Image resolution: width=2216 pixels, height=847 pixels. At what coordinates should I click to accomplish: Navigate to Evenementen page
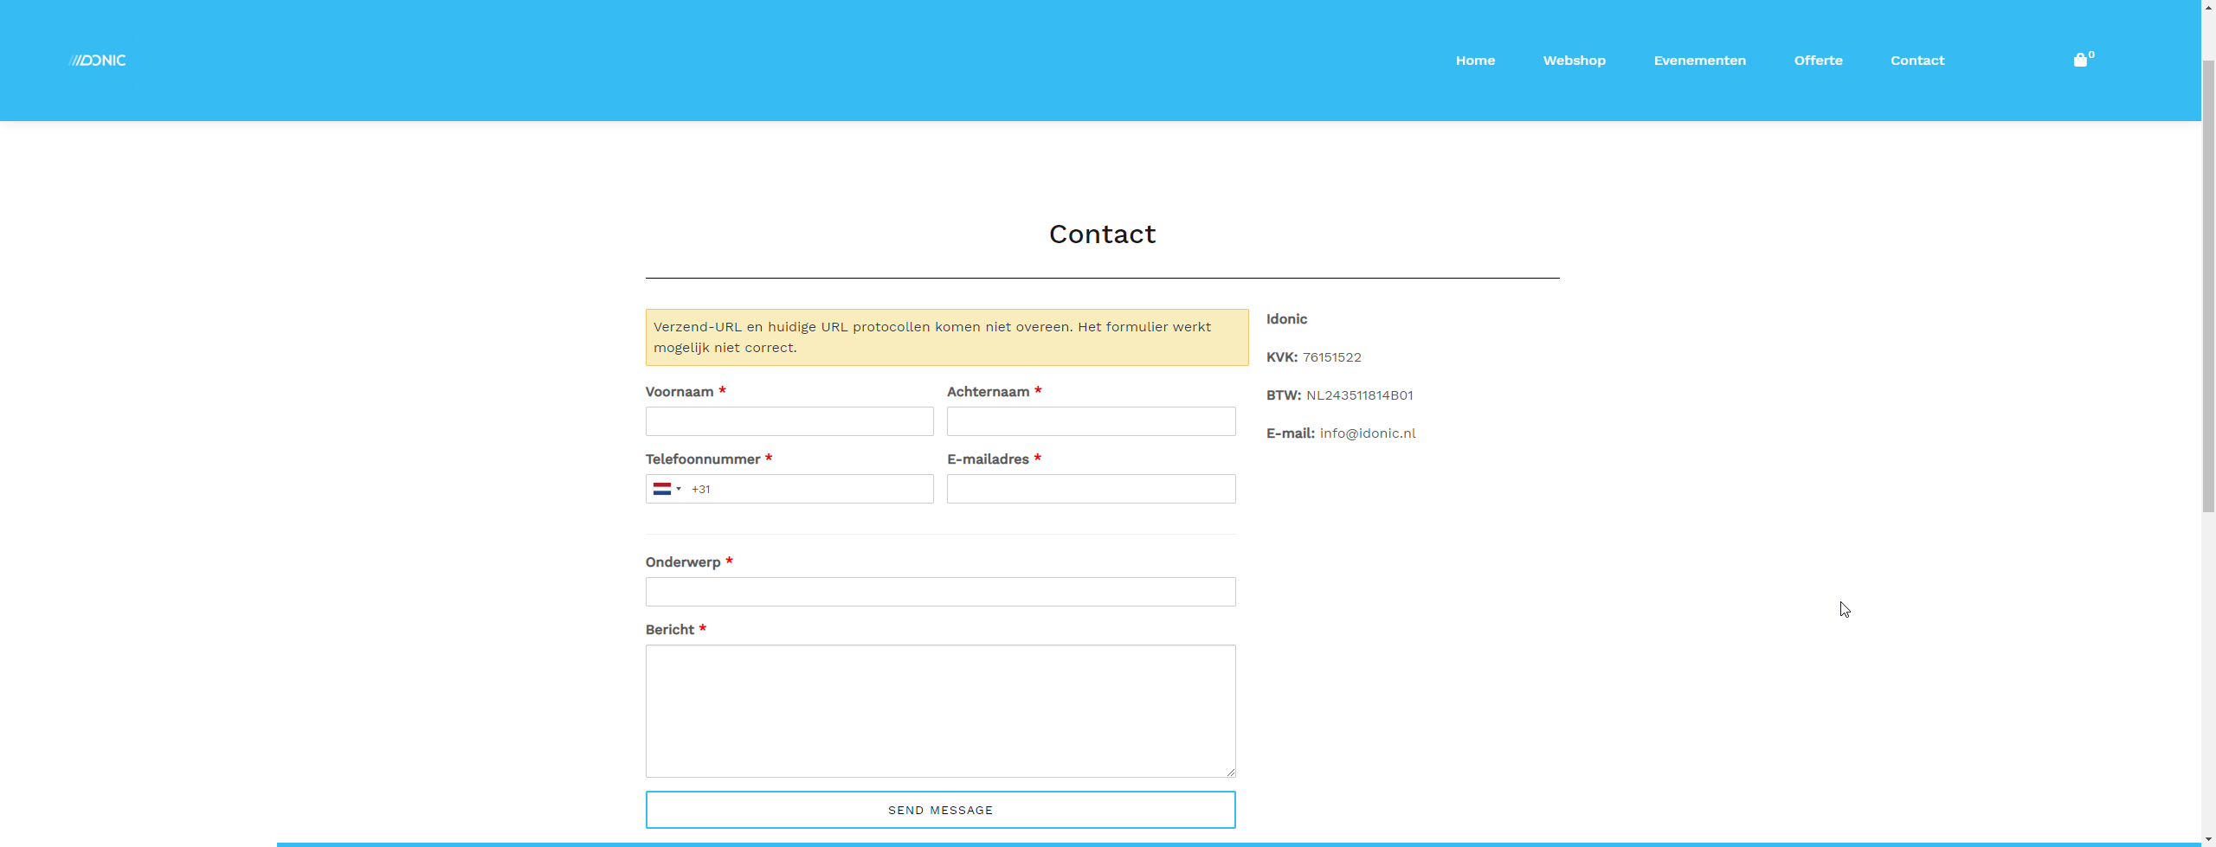1699,61
